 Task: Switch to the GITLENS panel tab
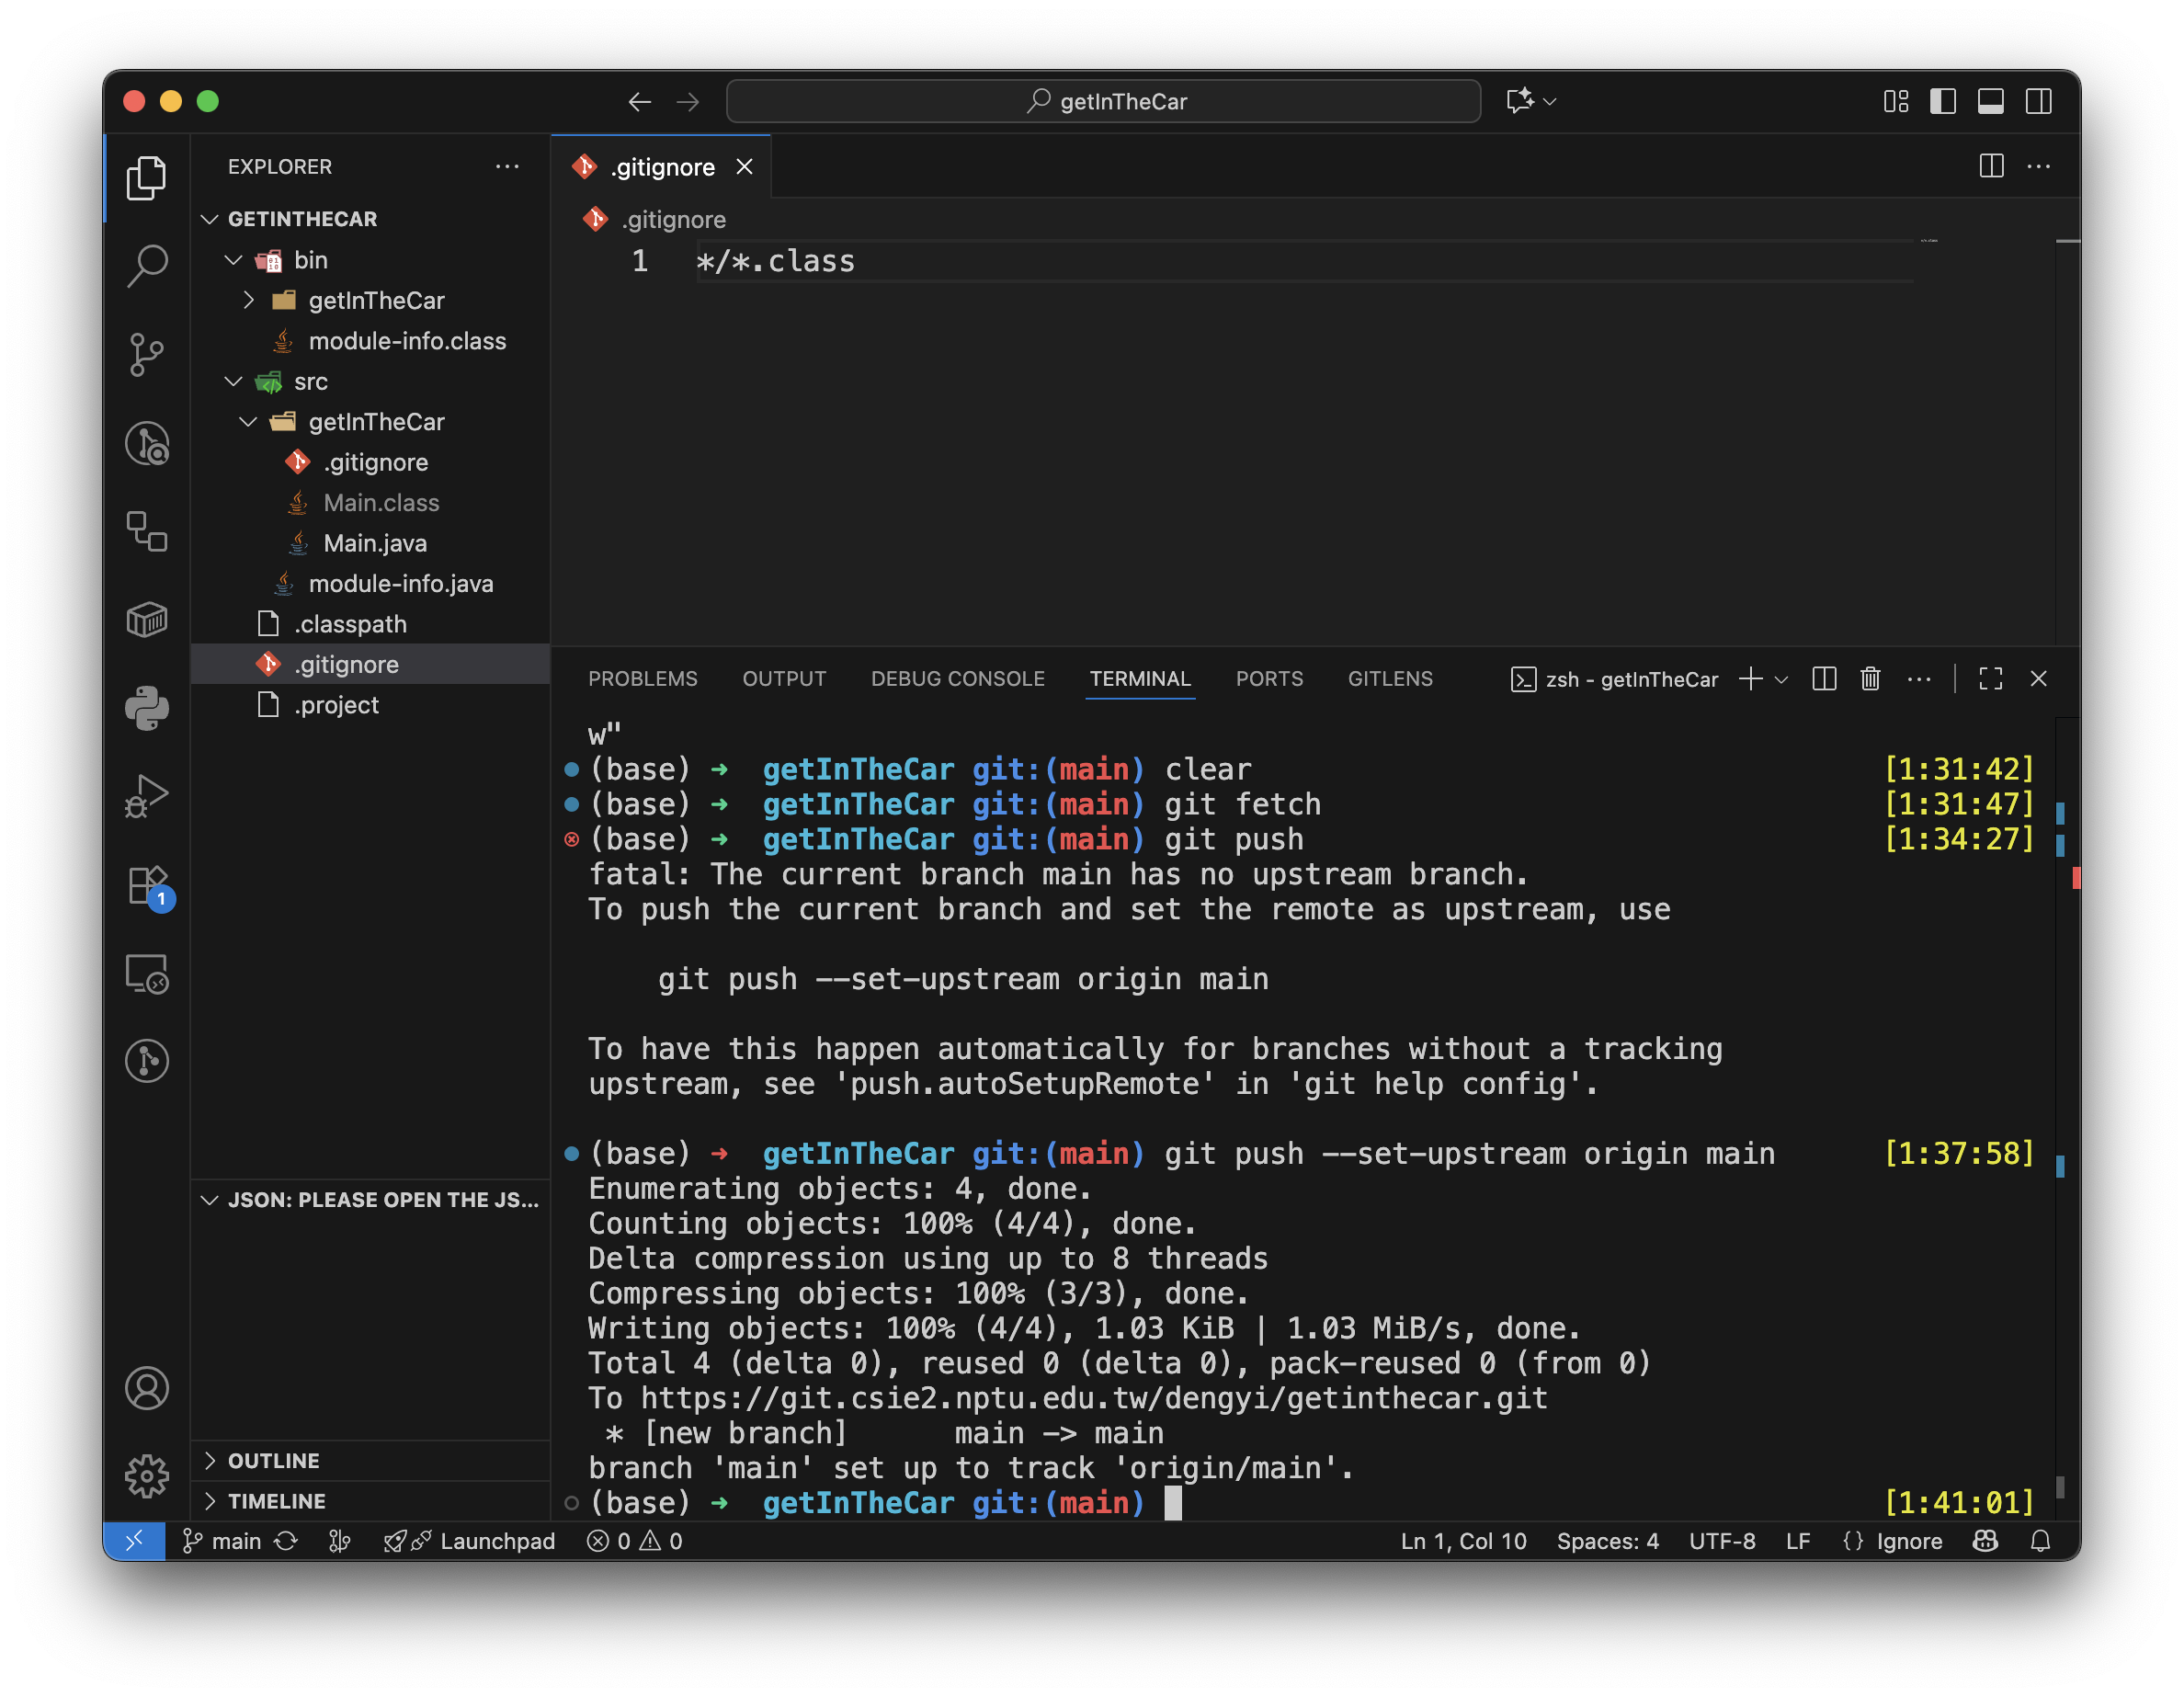1389,679
